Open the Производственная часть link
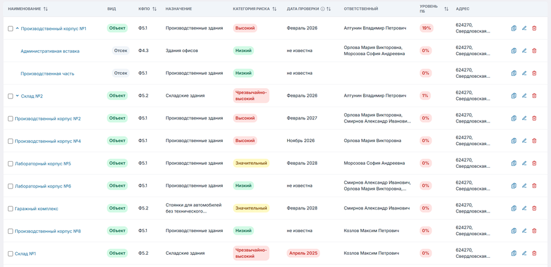551x267 pixels. click(x=47, y=73)
